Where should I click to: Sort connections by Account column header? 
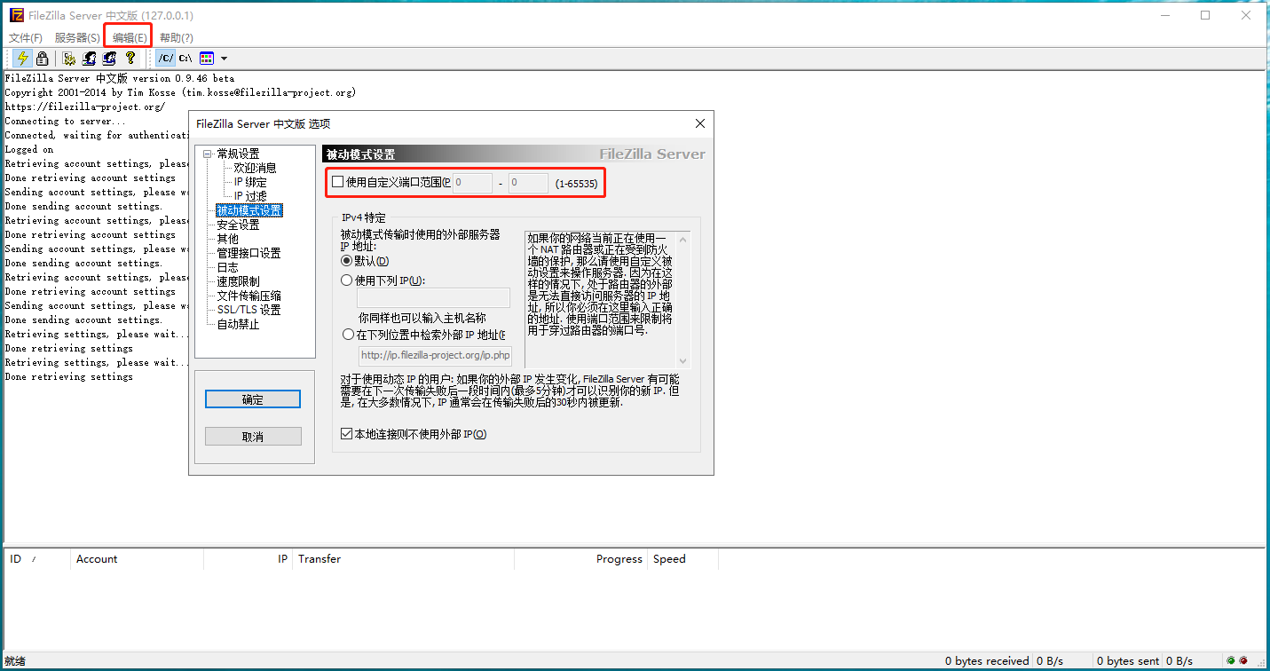pos(137,559)
